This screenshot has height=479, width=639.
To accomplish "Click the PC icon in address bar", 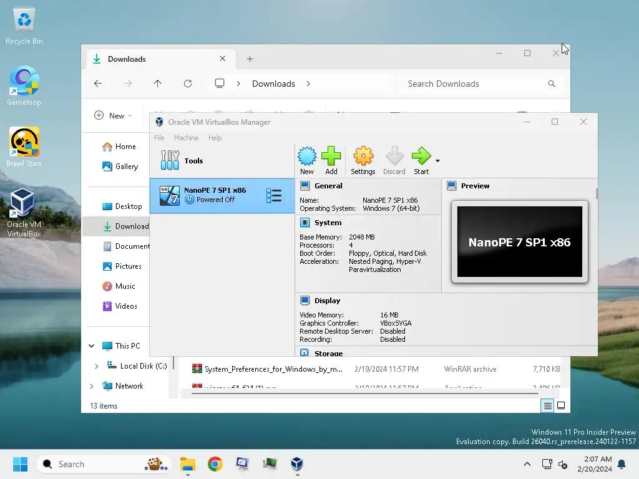I will point(220,84).
